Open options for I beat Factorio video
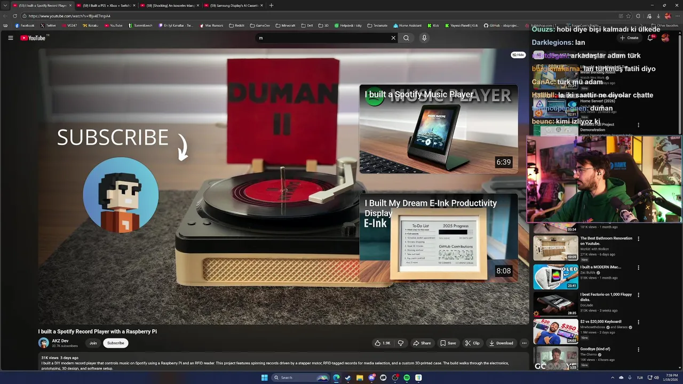 (638, 295)
